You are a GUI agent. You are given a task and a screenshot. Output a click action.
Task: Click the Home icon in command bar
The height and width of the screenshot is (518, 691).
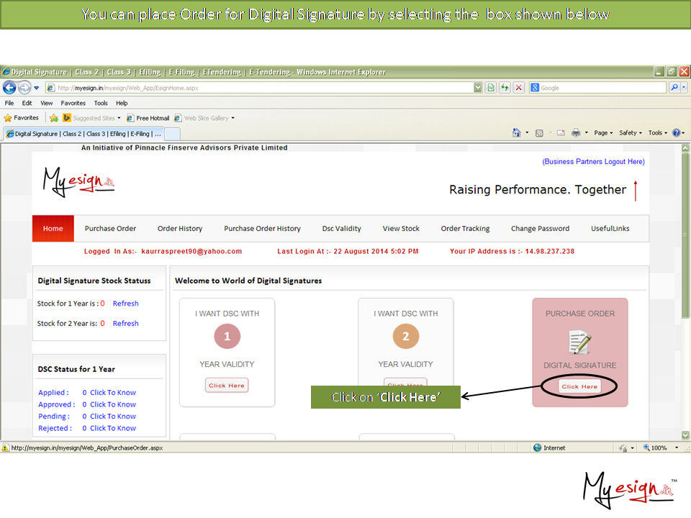(516, 133)
